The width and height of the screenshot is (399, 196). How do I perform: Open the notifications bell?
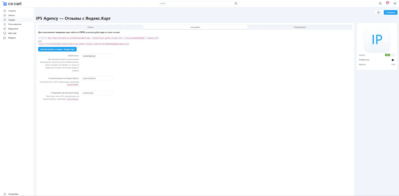[387, 4]
